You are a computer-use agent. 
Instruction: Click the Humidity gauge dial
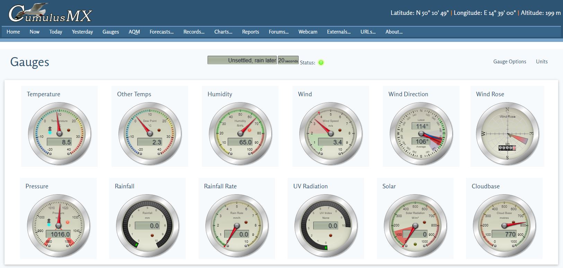tap(240, 133)
